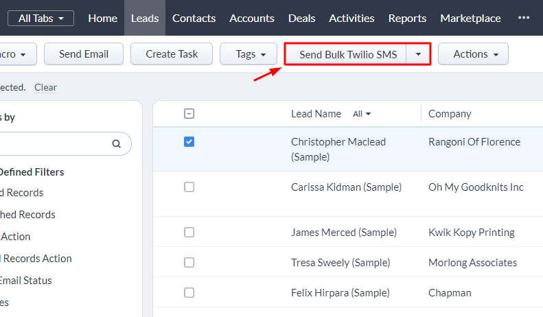Image resolution: width=543 pixels, height=317 pixels.
Task: Tick the Tresa Sweely lead checkbox
Action: [189, 262]
